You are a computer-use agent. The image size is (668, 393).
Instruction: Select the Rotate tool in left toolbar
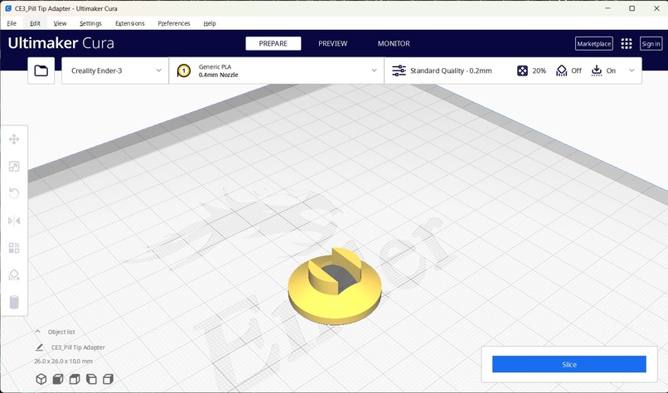[14, 193]
